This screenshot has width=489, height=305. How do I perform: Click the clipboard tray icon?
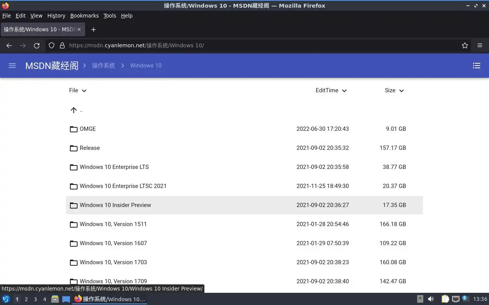pos(445,299)
